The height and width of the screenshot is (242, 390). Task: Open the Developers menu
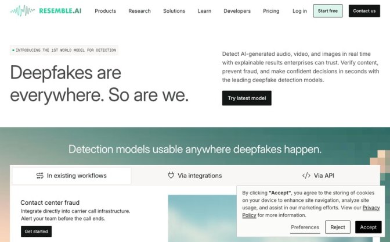tap(237, 11)
